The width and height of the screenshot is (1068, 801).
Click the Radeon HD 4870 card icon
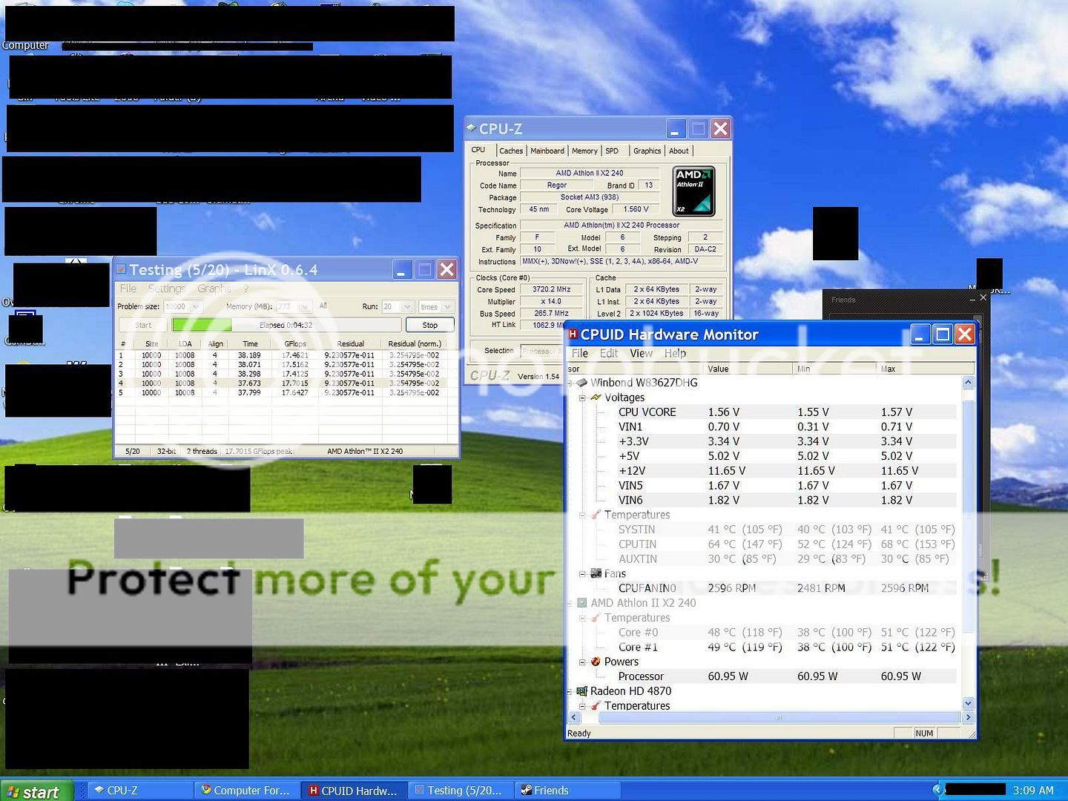582,691
